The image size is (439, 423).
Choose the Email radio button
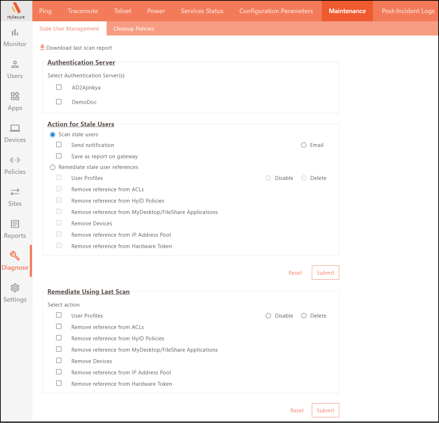(x=304, y=145)
